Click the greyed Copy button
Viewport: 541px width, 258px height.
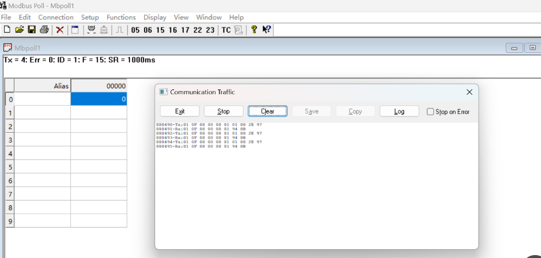(355, 111)
